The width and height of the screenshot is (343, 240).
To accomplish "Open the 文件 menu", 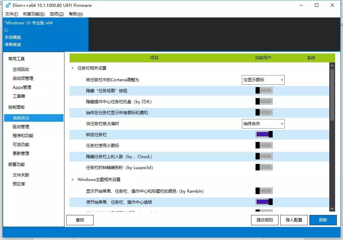I will [x=11, y=14].
